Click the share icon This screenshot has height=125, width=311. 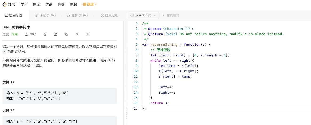[56, 34]
